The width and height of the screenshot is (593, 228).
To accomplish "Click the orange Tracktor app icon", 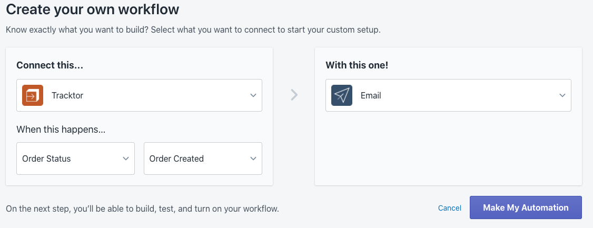I will tap(33, 95).
